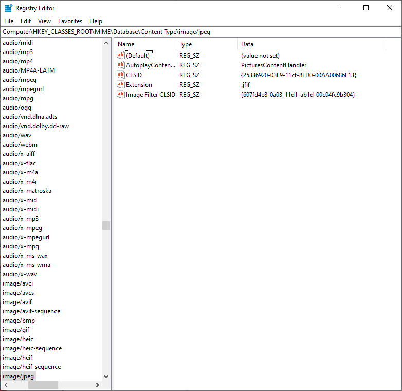Click the CLSID value string icon

(121, 75)
